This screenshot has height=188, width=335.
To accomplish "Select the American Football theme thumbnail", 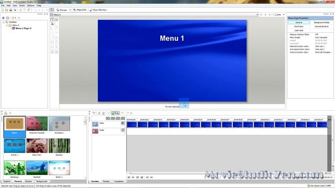I will [x=37, y=123].
